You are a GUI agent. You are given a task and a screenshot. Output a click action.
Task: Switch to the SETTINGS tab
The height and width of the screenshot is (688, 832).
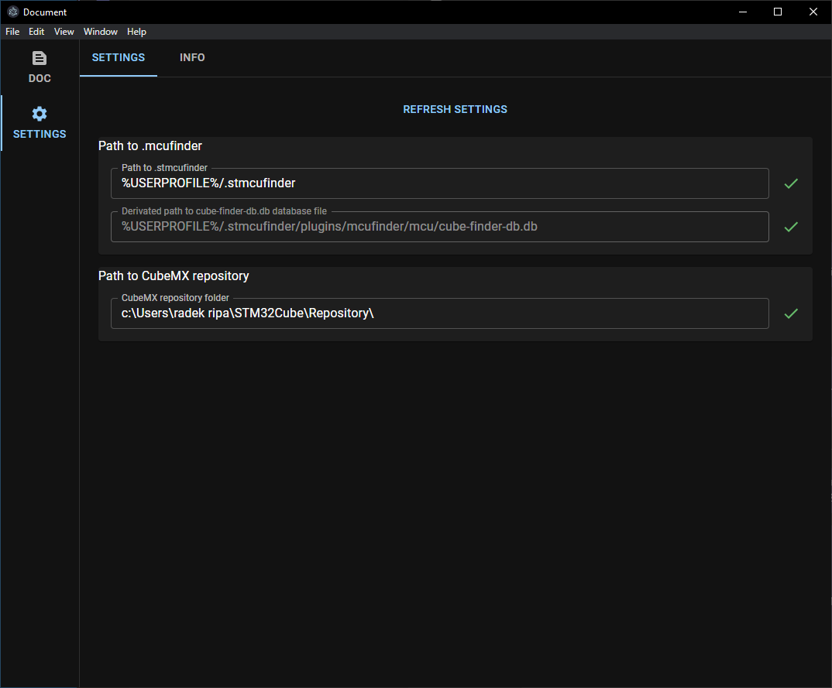[x=118, y=57]
